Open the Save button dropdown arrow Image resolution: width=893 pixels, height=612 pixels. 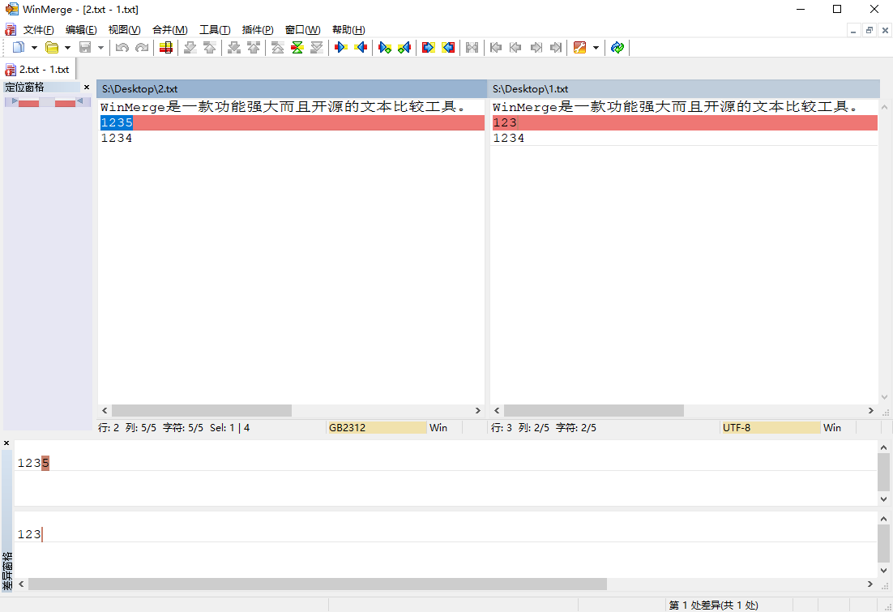click(x=100, y=48)
